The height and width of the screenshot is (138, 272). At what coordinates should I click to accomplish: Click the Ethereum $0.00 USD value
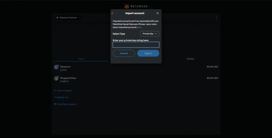point(212,67)
